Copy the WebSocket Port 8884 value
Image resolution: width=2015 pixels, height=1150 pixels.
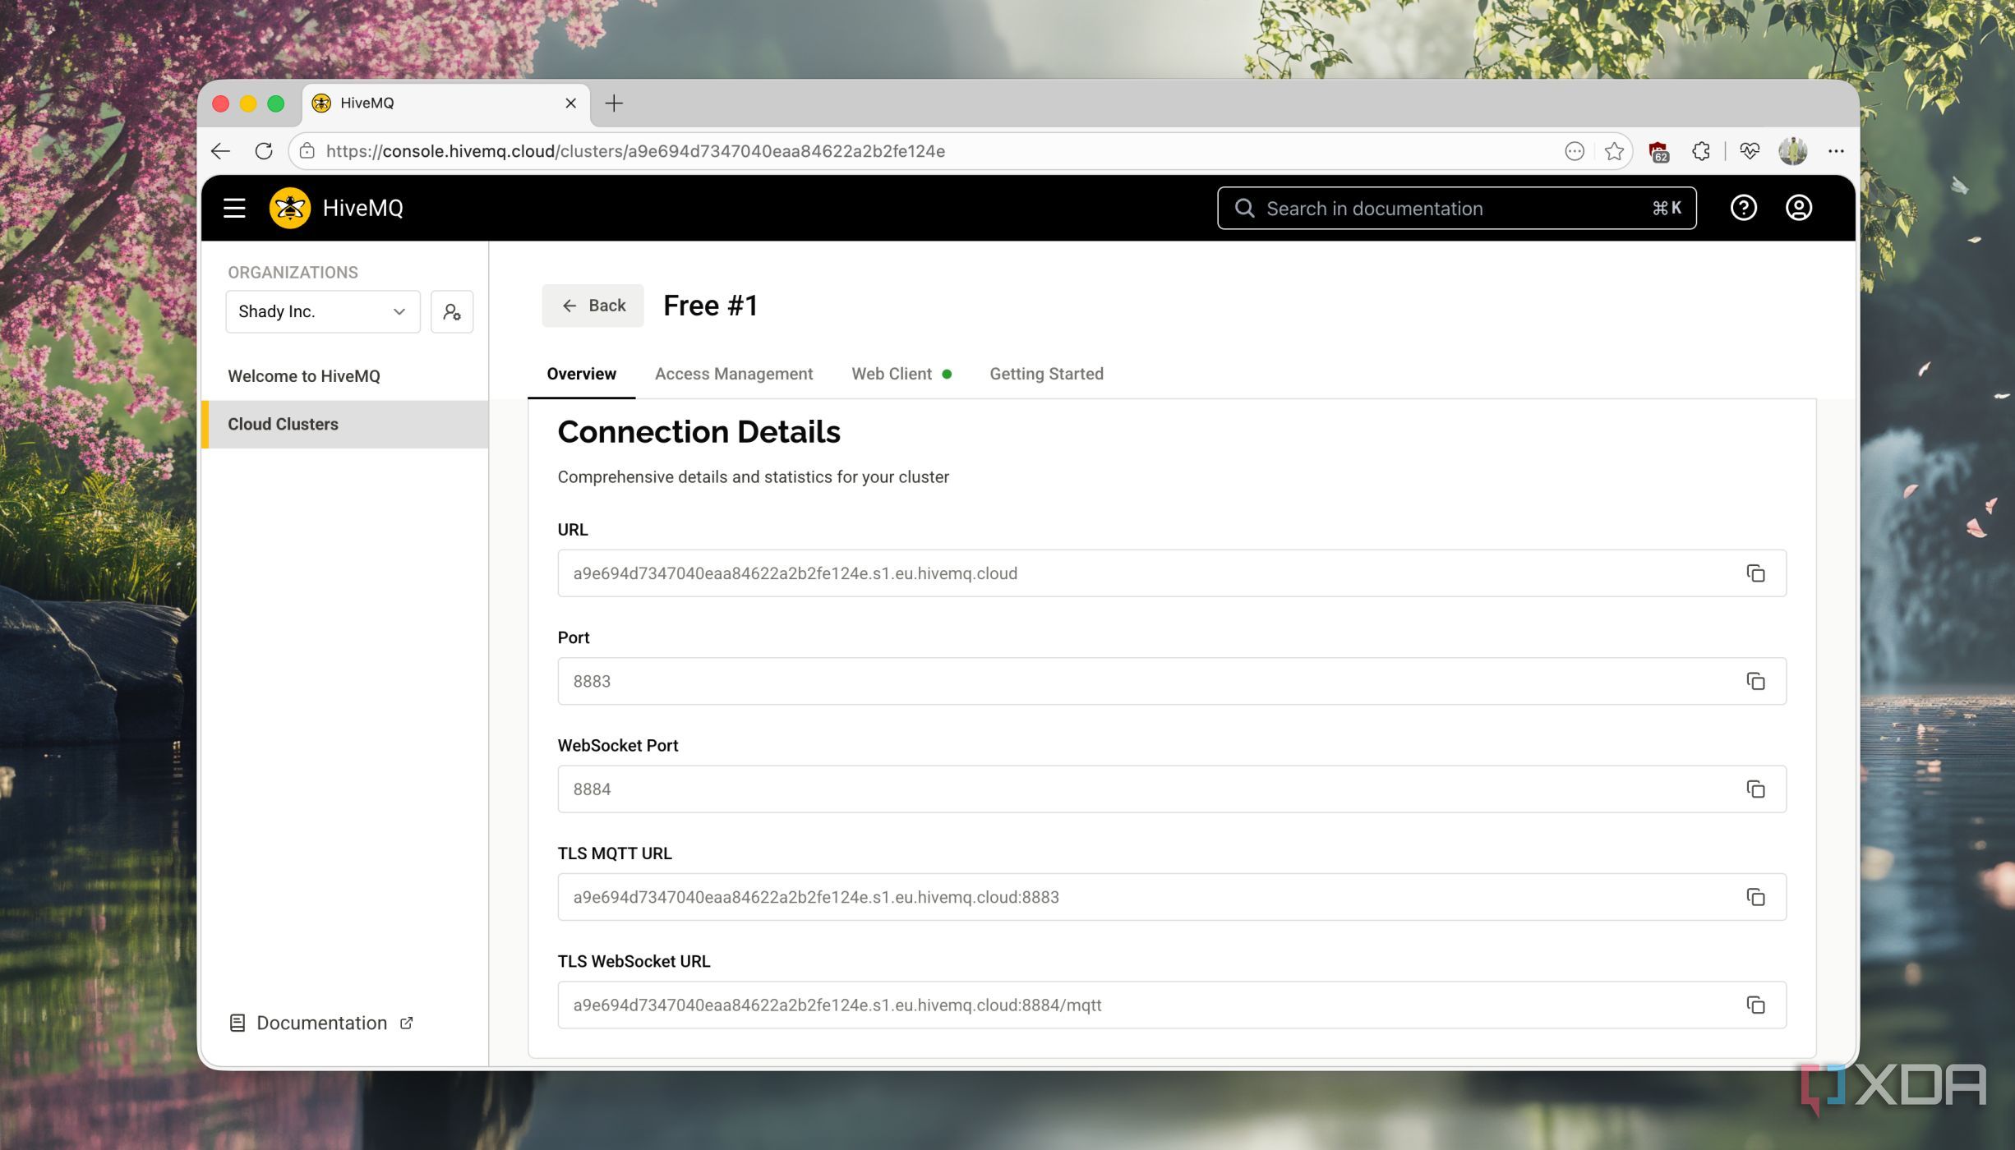[1755, 789]
